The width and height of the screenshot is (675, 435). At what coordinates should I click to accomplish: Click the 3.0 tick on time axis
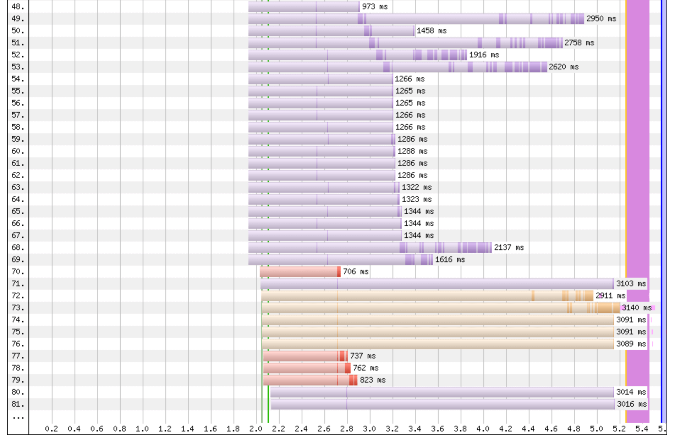[369, 429]
